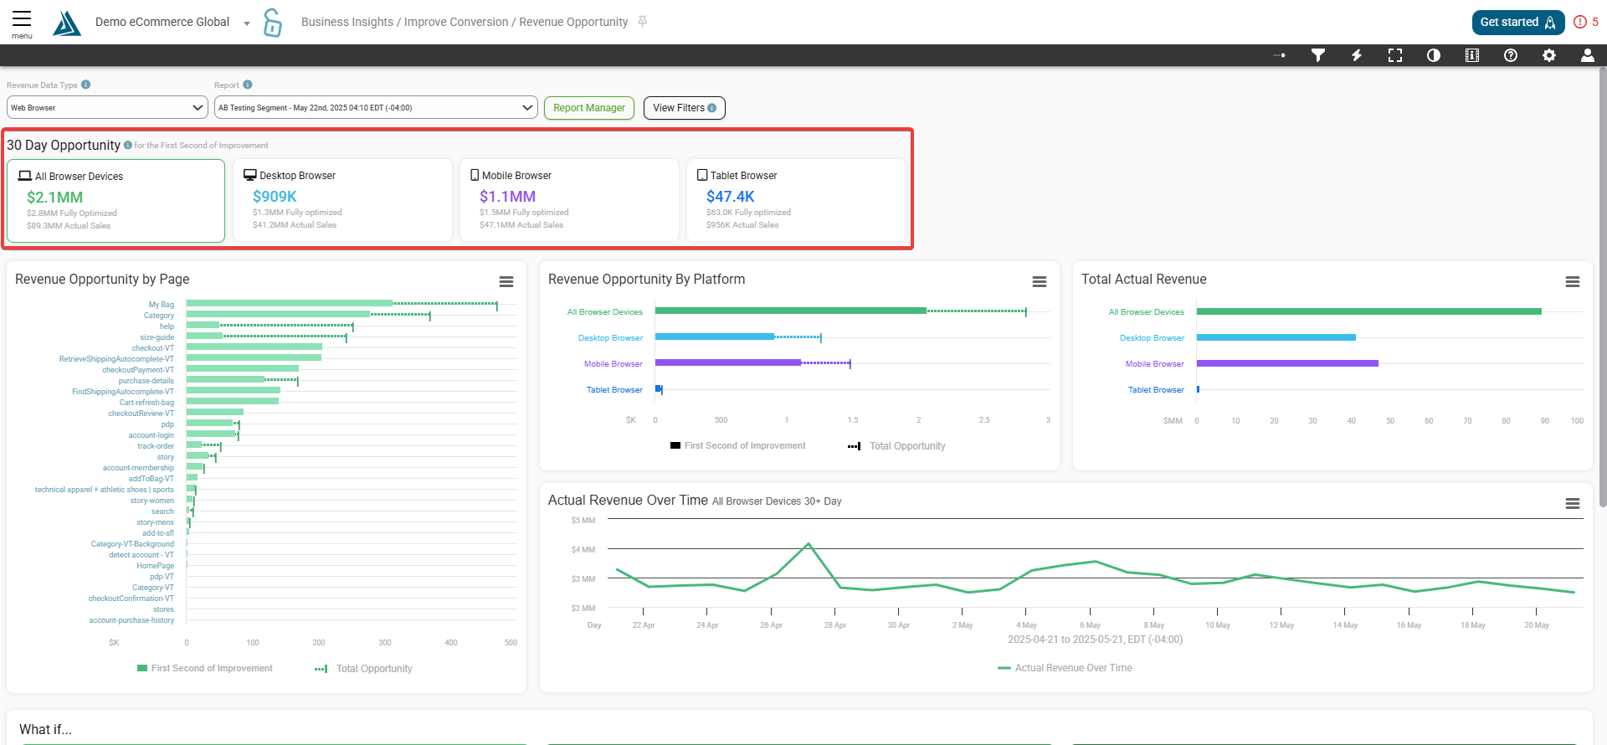Image resolution: width=1607 pixels, height=745 pixels.
Task: Click the My Bag page label
Action: (x=162, y=305)
